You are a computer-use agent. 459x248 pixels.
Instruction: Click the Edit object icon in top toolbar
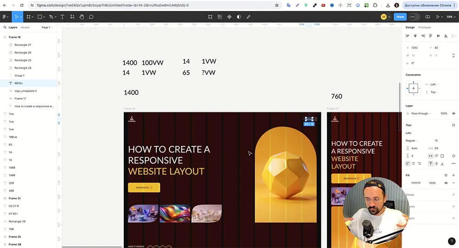coord(210,17)
